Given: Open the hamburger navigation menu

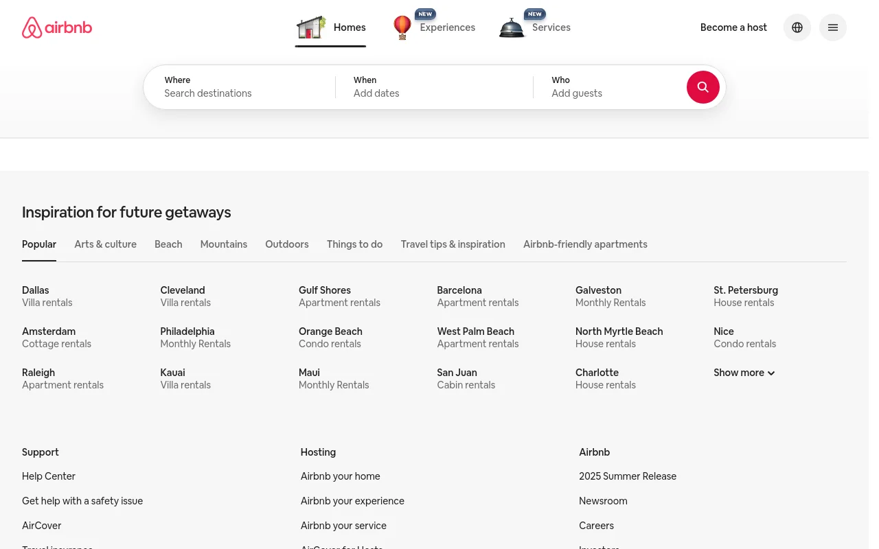Looking at the screenshot, I should pos(833,27).
